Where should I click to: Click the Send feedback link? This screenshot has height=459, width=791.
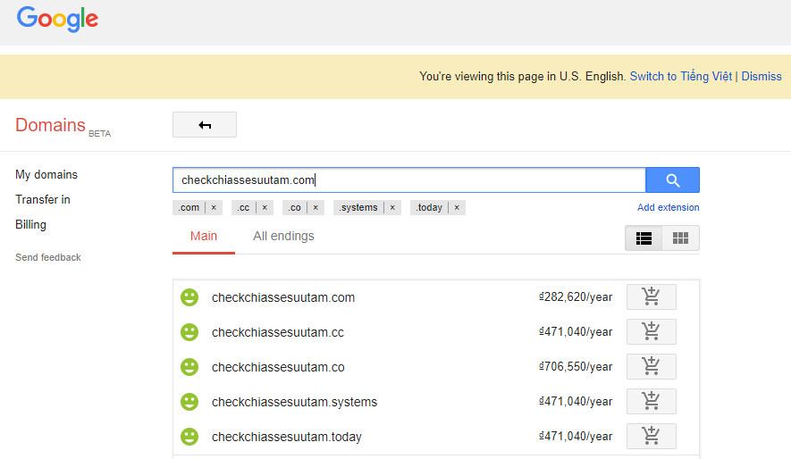click(48, 257)
